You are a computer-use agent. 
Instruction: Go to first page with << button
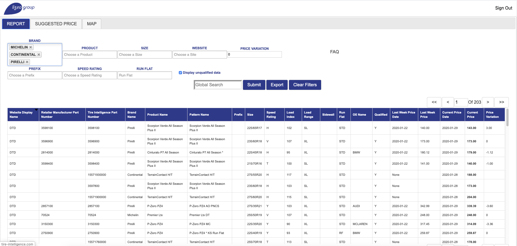(x=434, y=102)
